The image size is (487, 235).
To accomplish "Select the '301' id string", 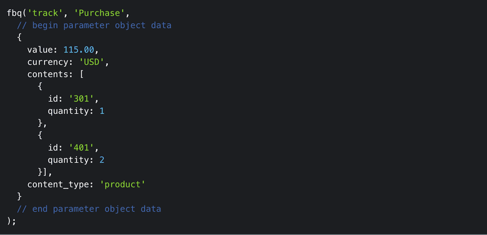I will [81, 99].
